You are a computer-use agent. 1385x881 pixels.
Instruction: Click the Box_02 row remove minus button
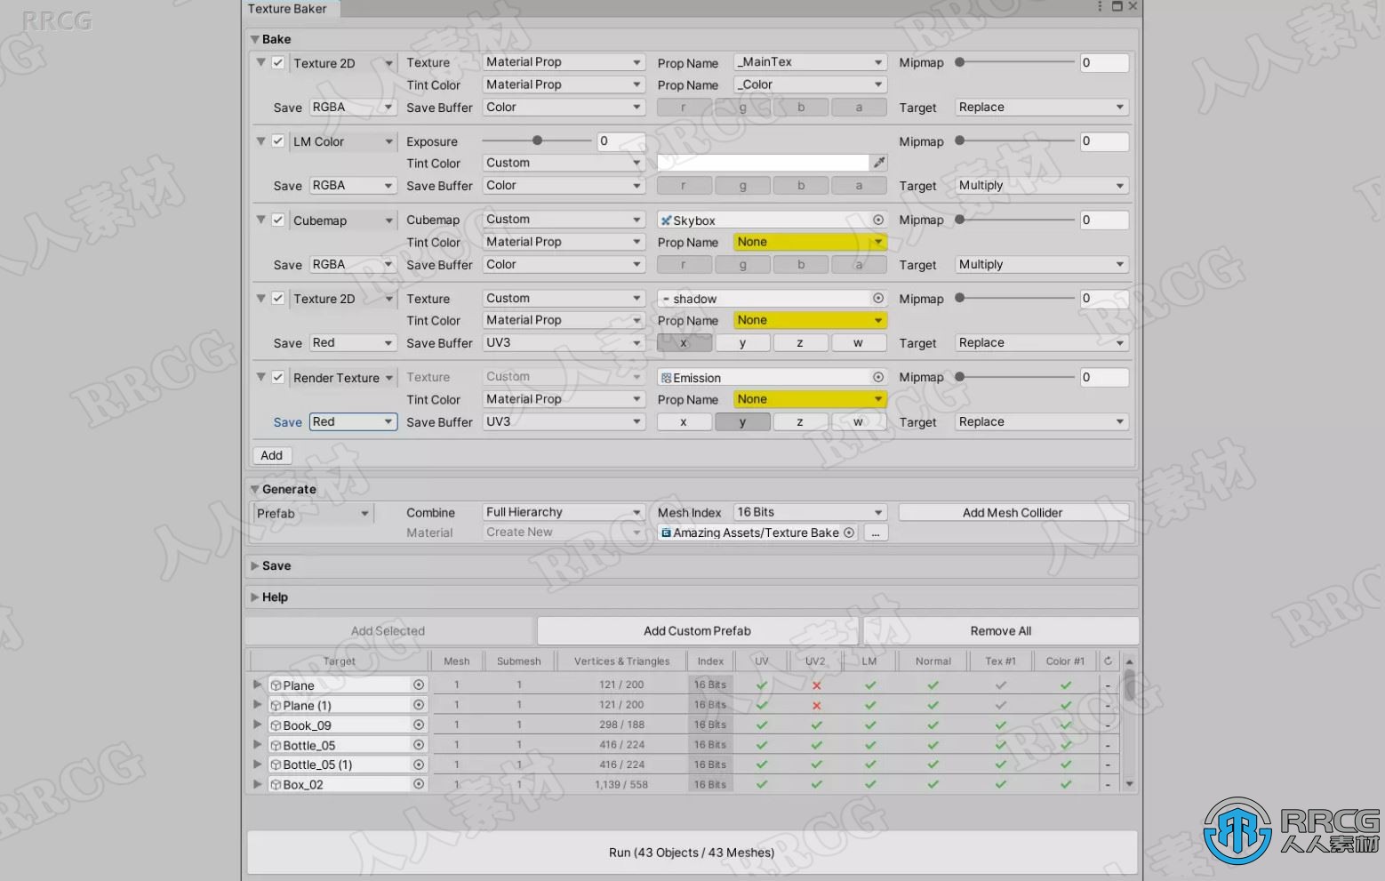click(x=1108, y=785)
